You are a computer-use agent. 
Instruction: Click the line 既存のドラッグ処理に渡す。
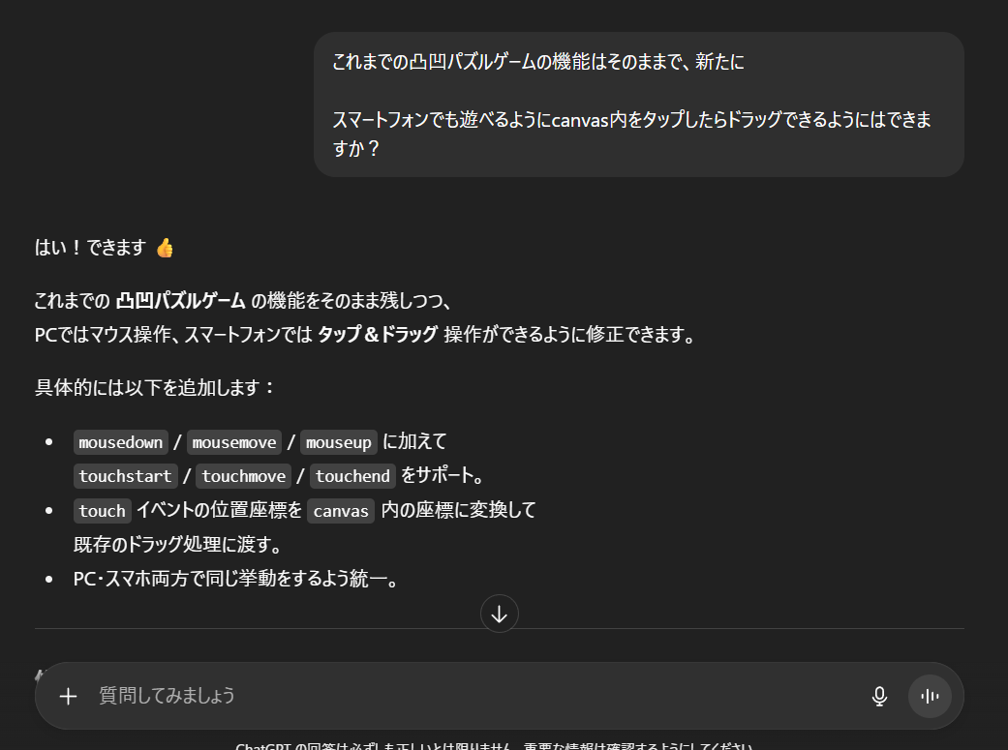click(x=178, y=544)
